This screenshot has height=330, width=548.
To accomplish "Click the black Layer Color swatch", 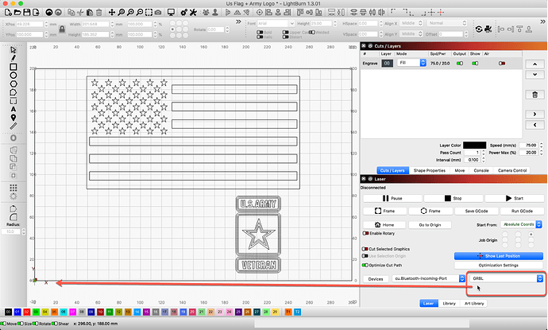I will 474,146.
